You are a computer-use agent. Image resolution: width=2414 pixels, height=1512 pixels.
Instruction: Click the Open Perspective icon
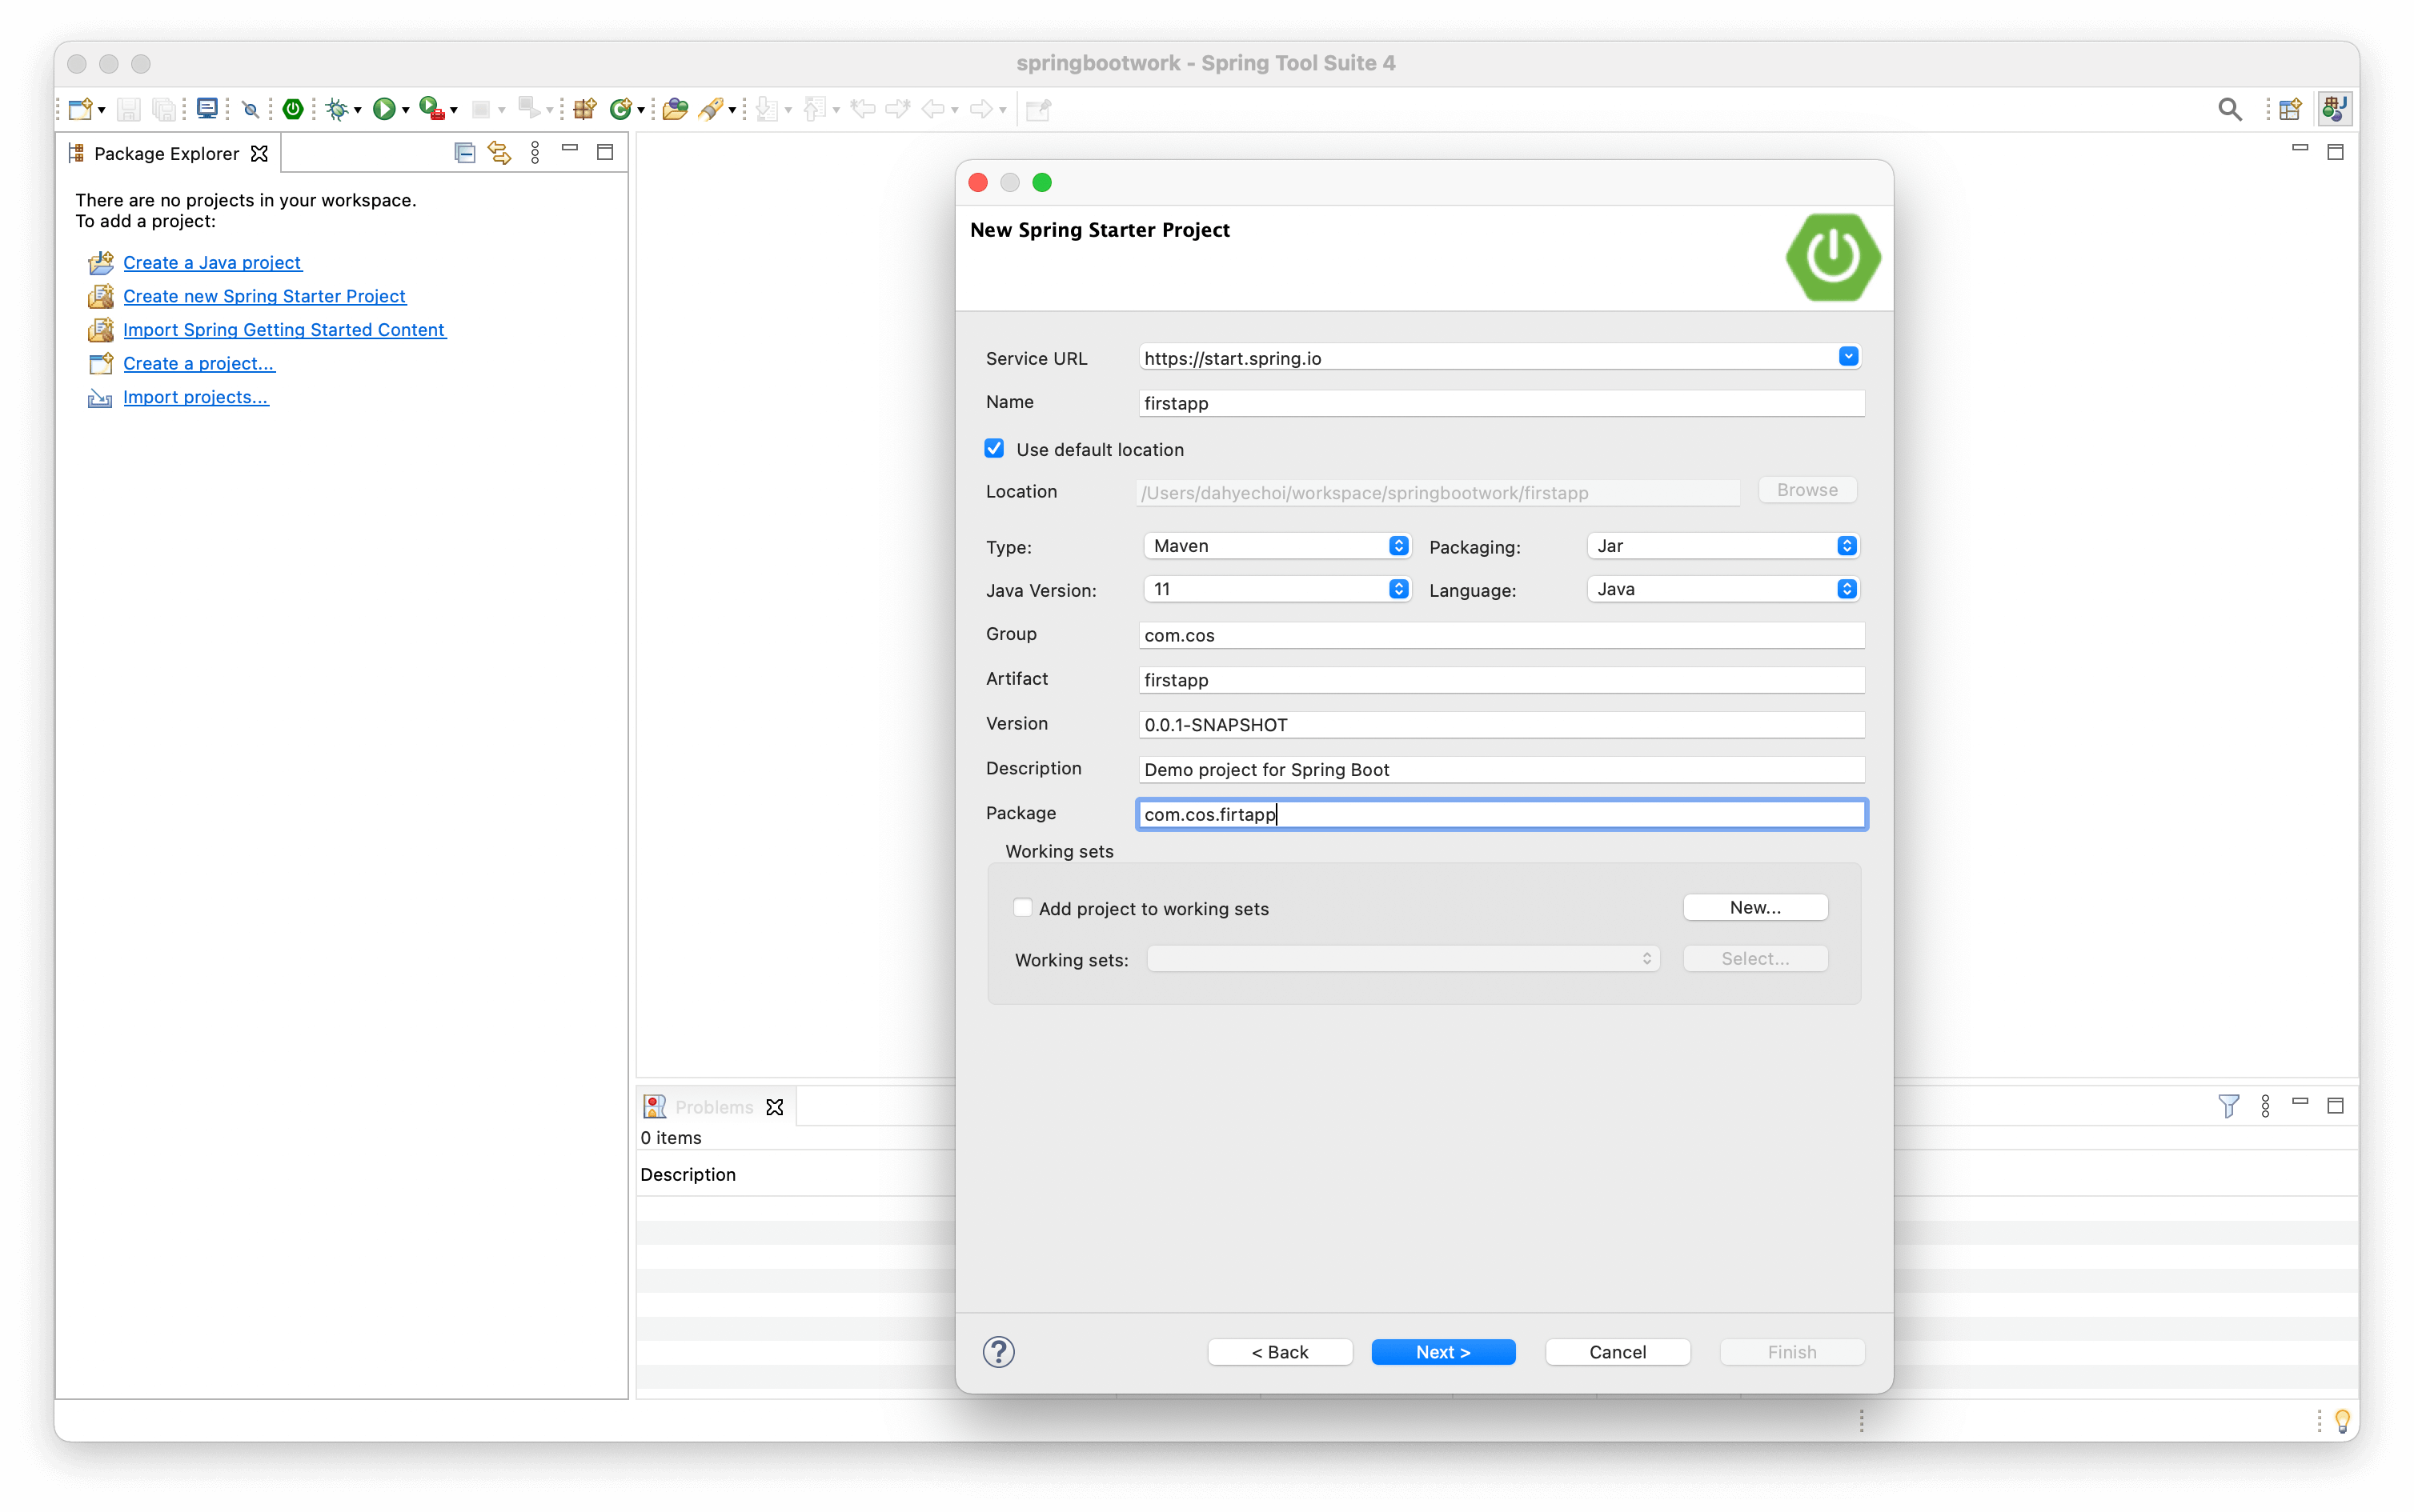point(2291,109)
